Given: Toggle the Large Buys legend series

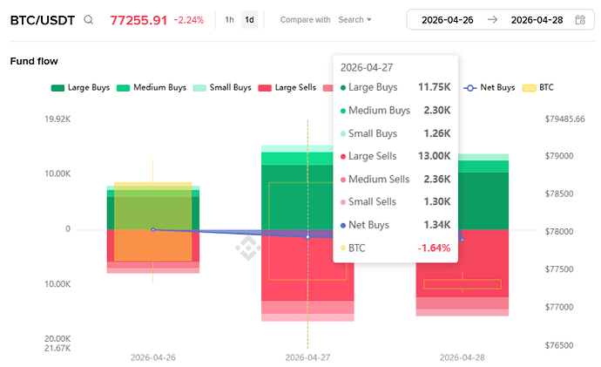Looking at the screenshot, I should pyautogui.click(x=80, y=87).
